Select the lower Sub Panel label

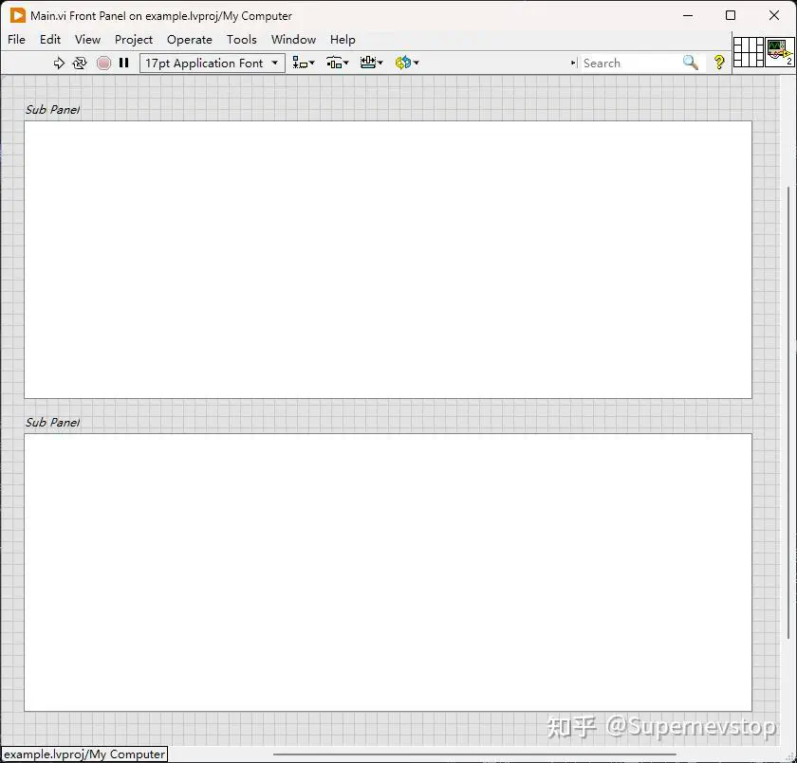pos(53,423)
